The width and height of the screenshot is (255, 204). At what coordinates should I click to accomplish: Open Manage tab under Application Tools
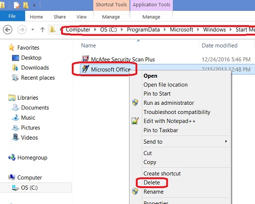point(151,17)
